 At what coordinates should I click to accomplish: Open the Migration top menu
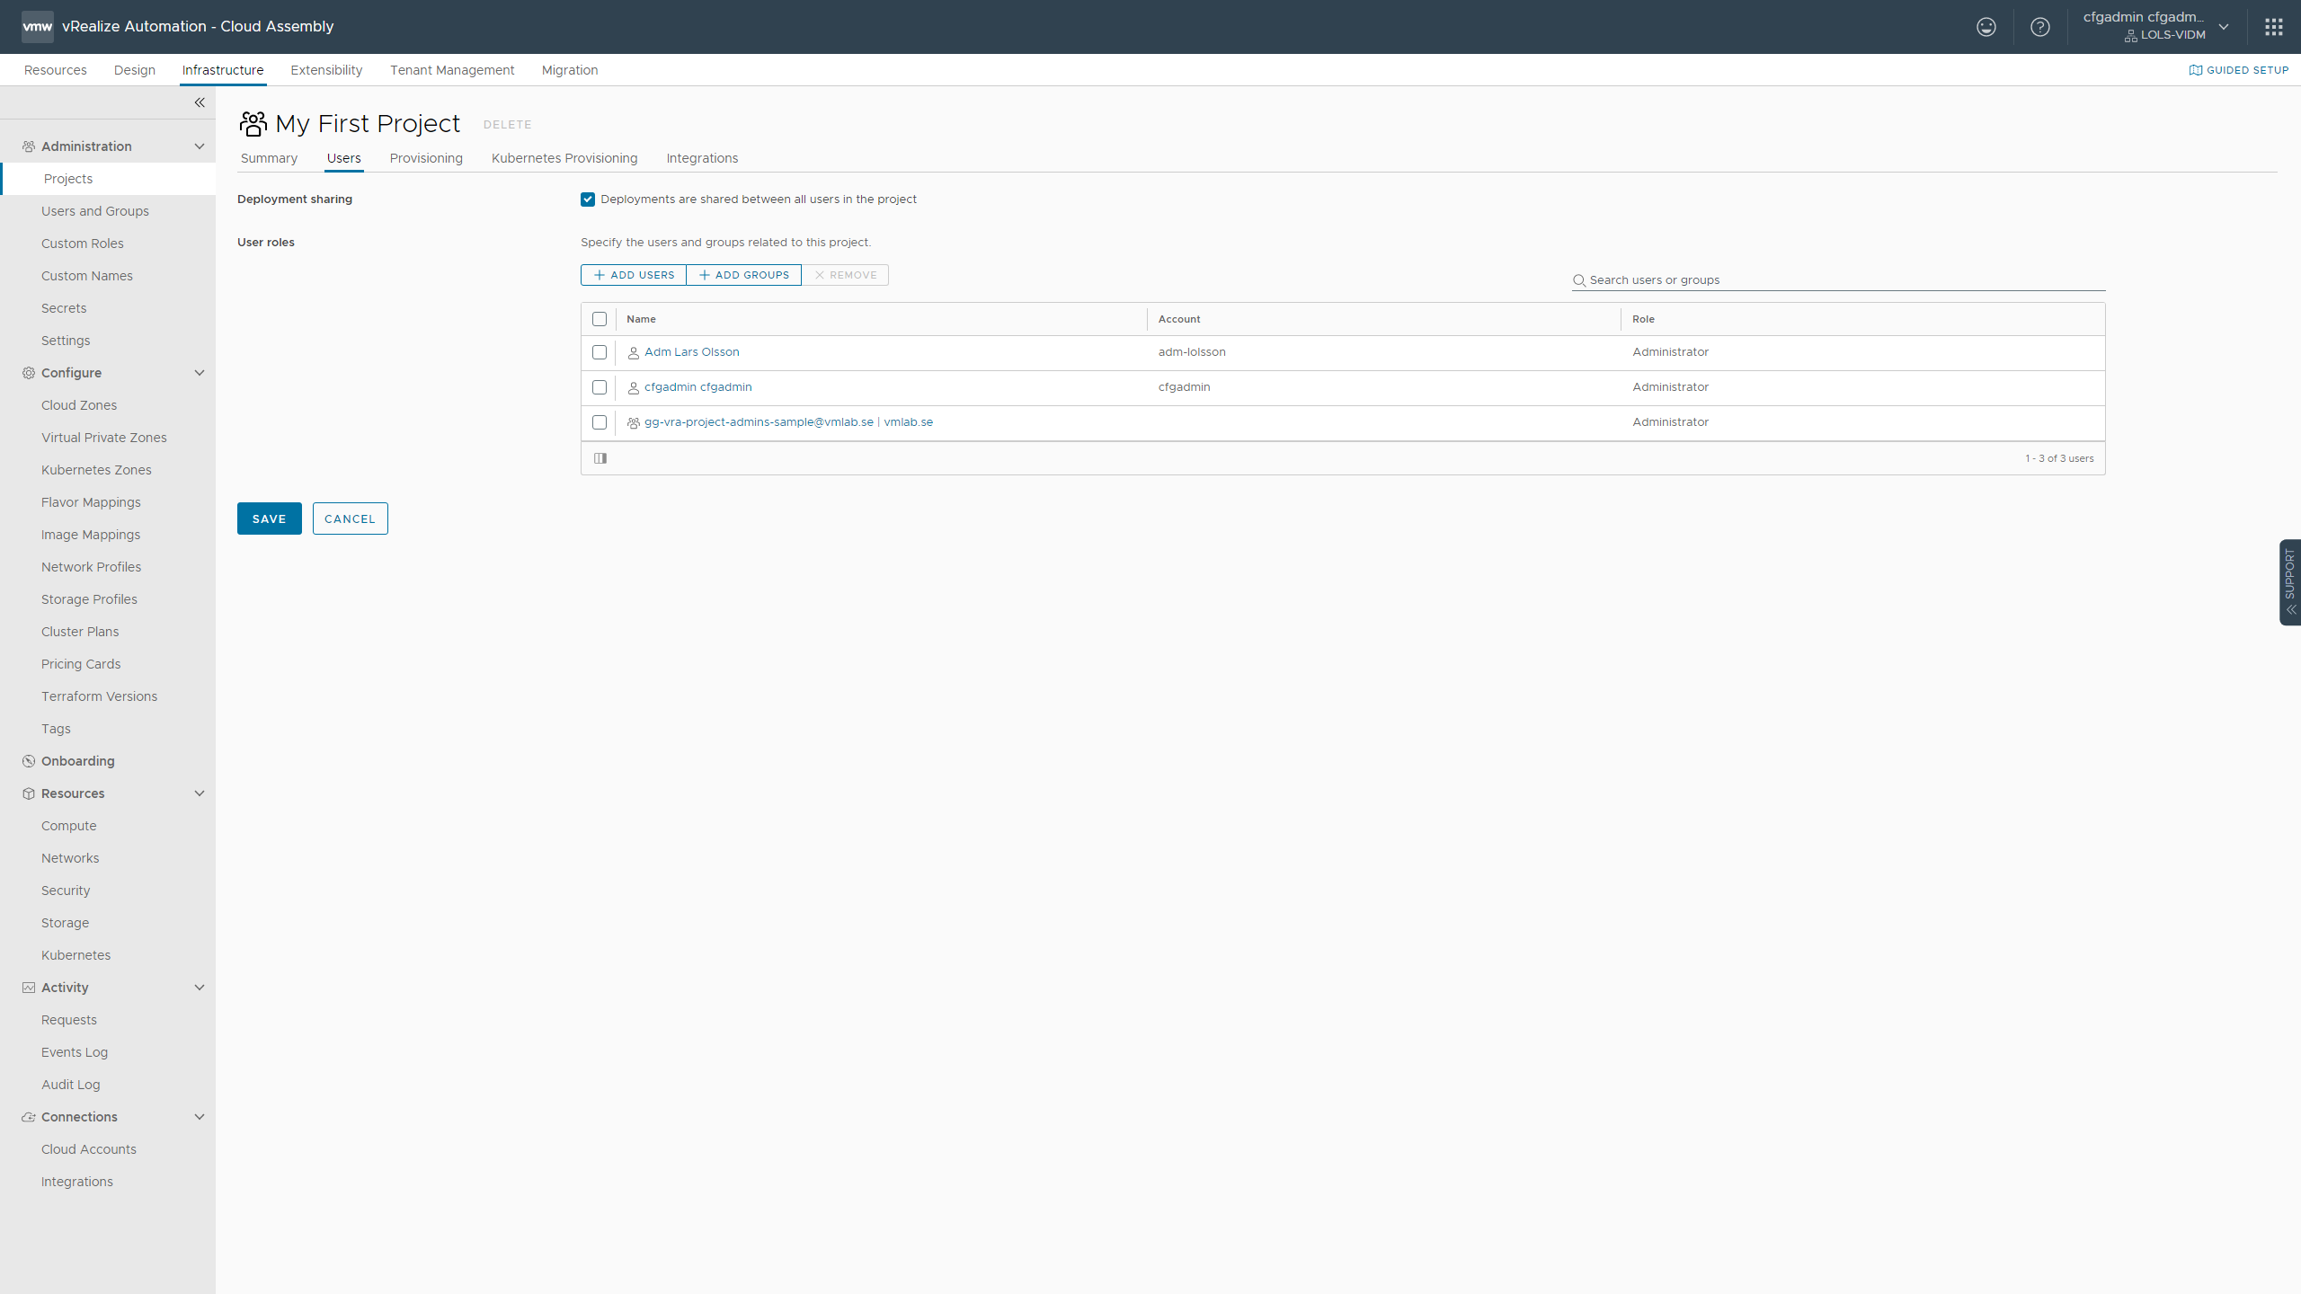pyautogui.click(x=570, y=70)
